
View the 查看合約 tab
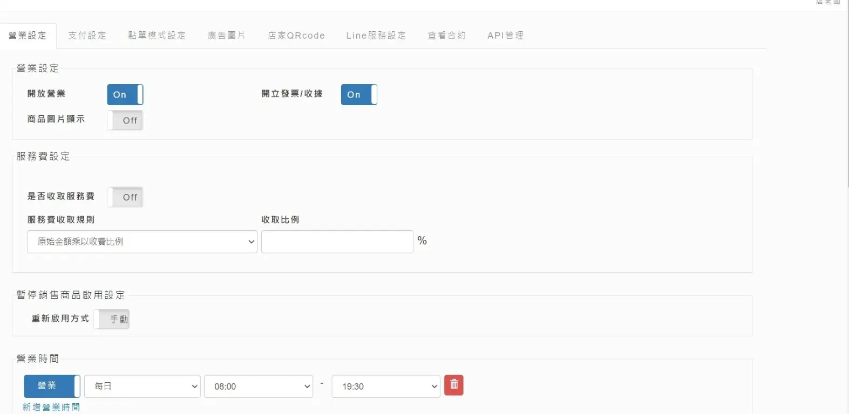(446, 36)
